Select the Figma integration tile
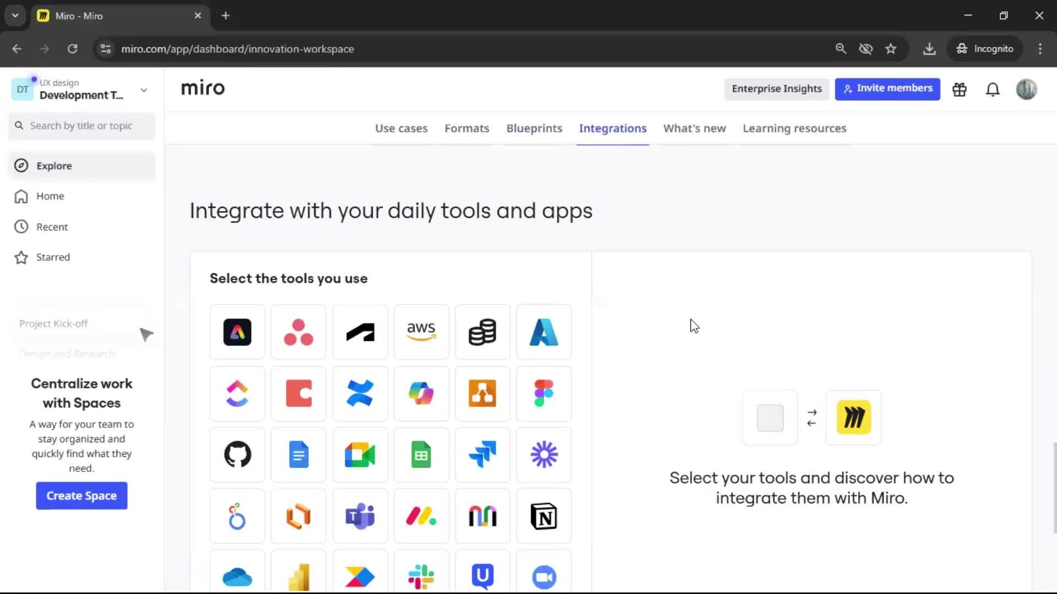The height and width of the screenshot is (594, 1057). [x=544, y=394]
